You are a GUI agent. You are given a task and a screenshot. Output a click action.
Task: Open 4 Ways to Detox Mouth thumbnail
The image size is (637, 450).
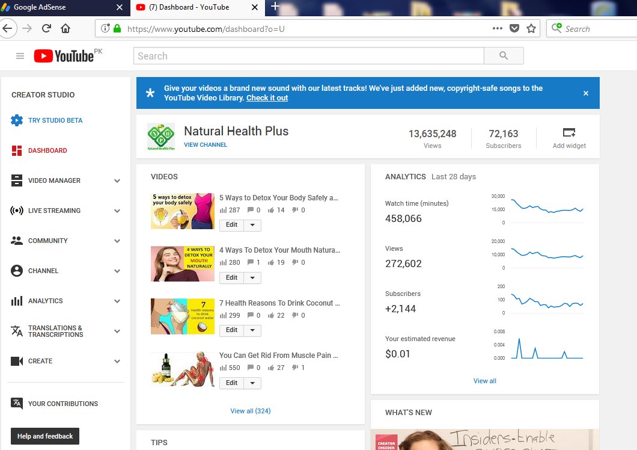(x=183, y=264)
